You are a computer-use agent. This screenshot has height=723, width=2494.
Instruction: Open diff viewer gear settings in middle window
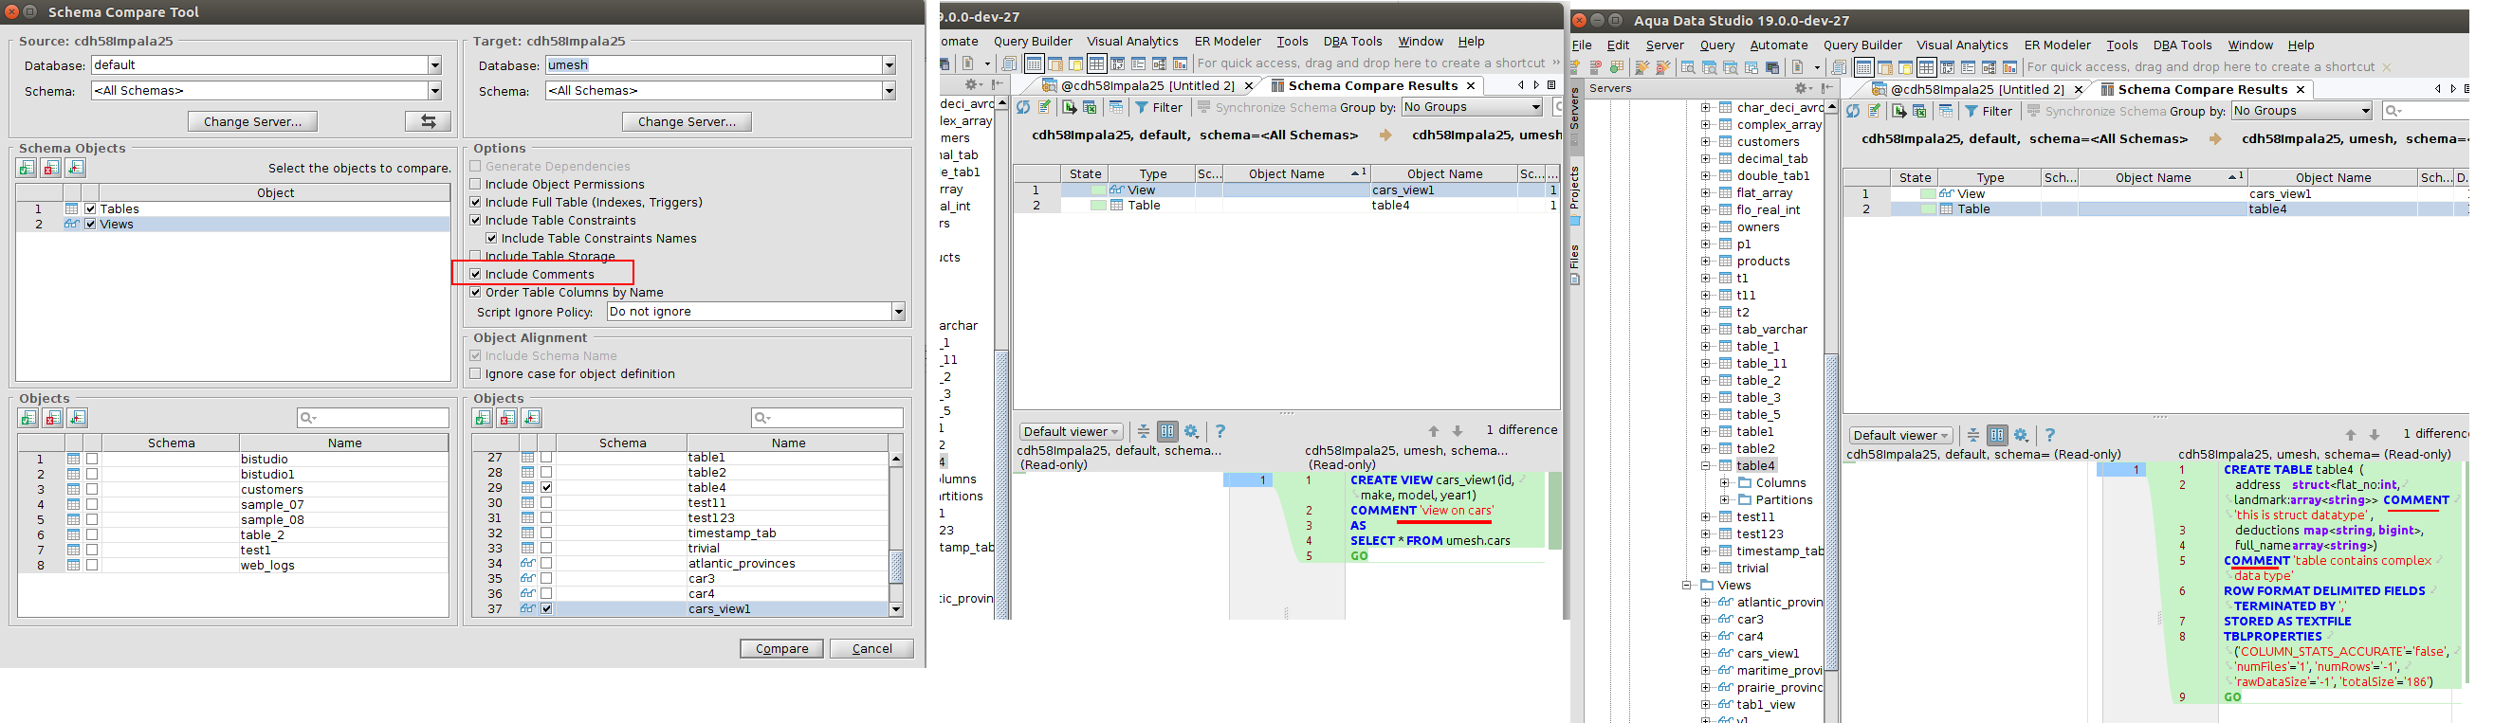point(1192,432)
